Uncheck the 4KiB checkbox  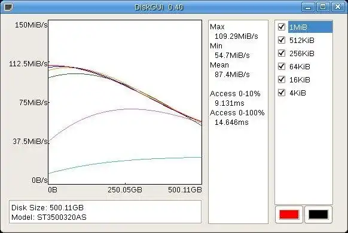282,93
